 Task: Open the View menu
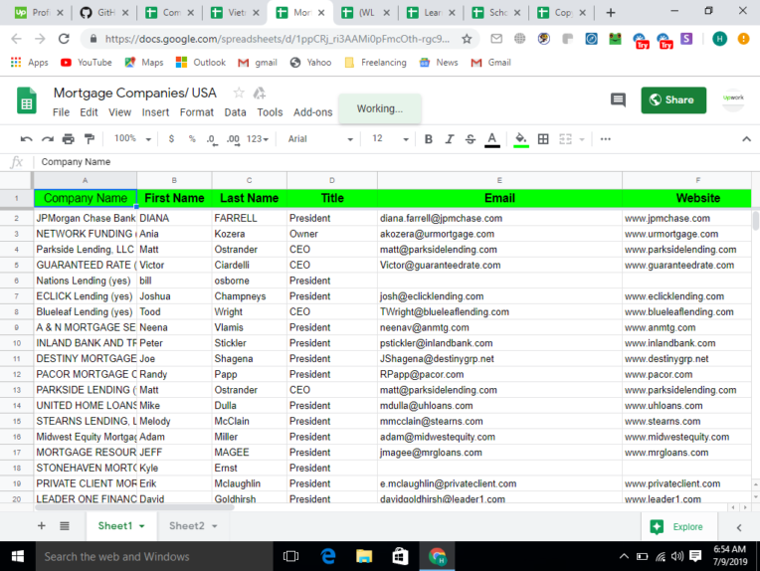click(x=119, y=112)
